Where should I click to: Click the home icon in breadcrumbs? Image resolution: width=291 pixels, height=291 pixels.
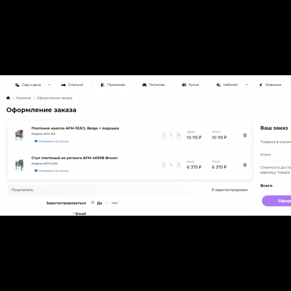pyautogui.click(x=8, y=98)
